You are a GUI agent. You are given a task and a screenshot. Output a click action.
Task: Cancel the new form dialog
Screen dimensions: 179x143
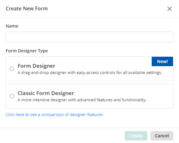[162, 136]
